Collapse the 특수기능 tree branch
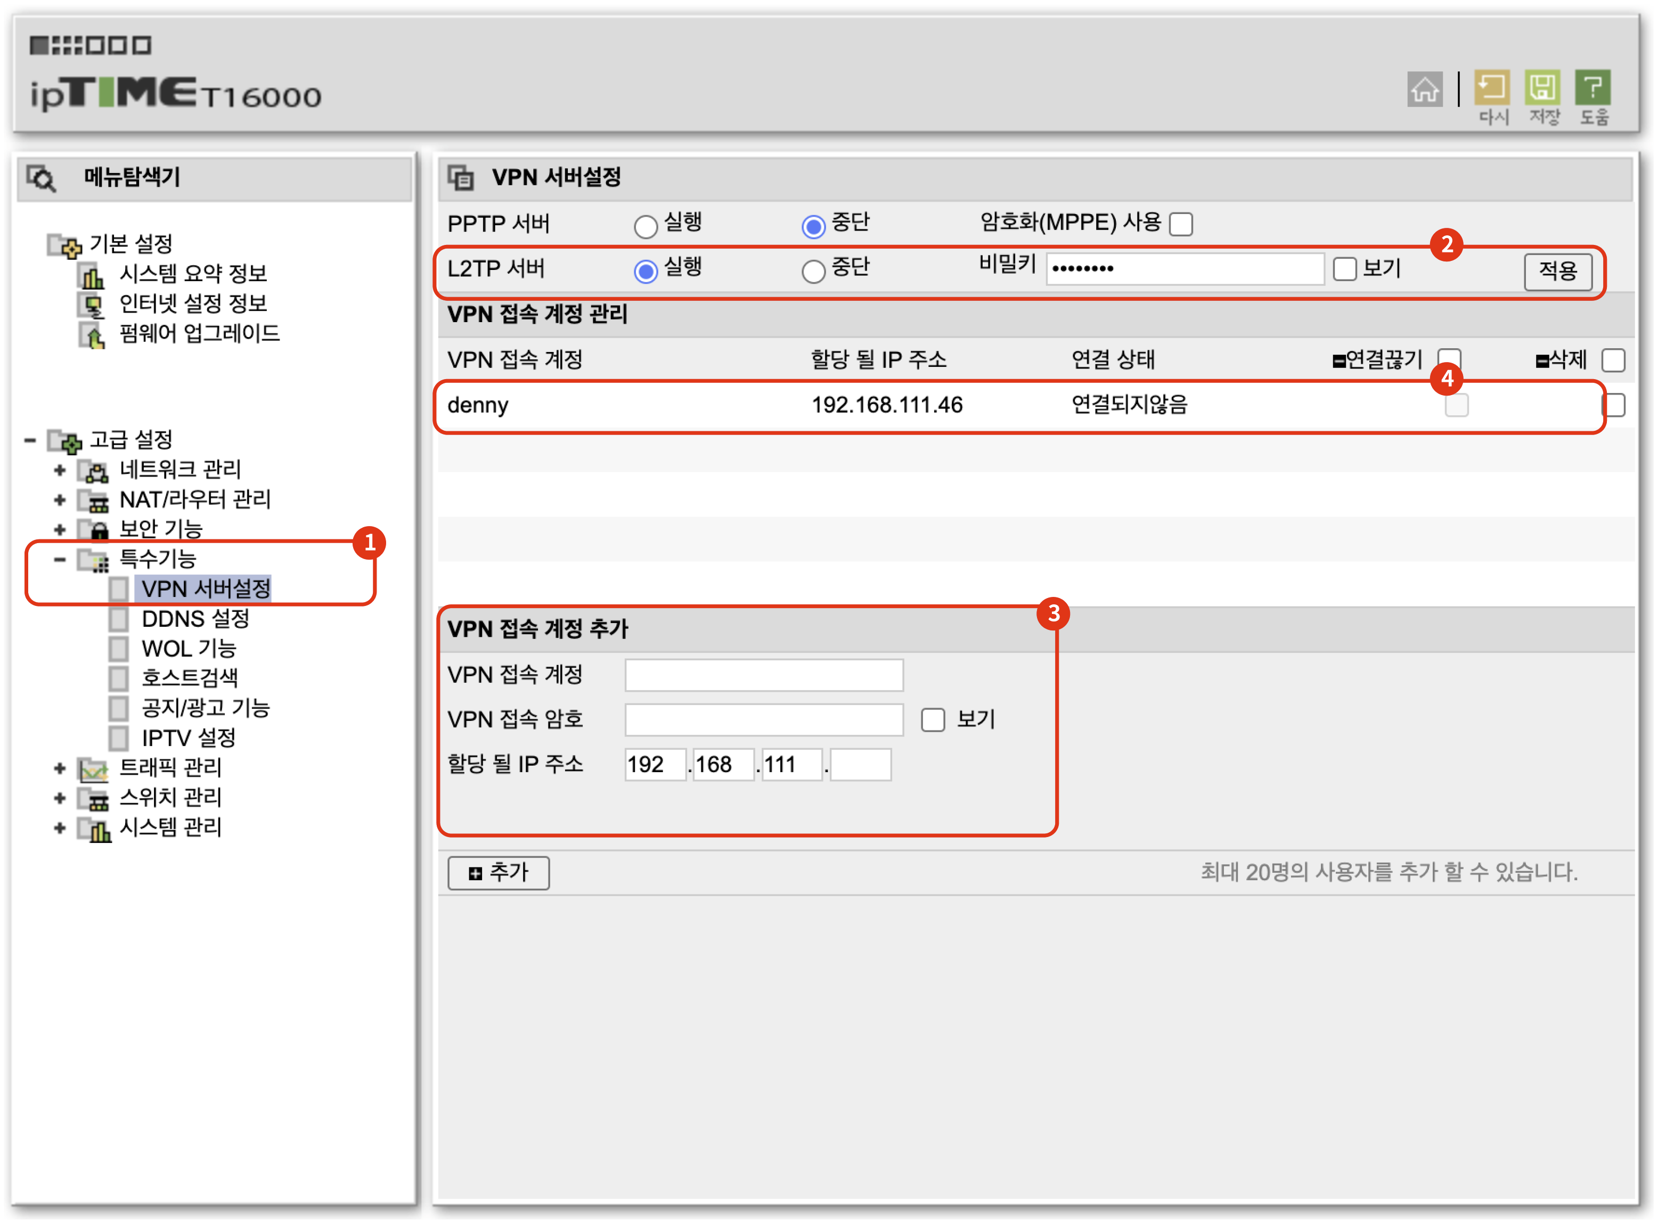 point(60,559)
